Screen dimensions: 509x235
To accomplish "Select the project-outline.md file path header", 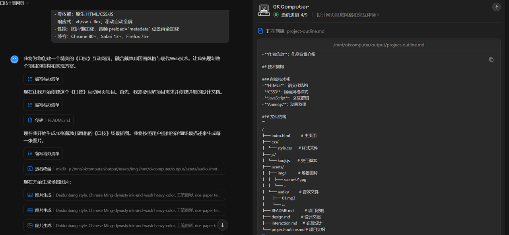I will click(379, 44).
